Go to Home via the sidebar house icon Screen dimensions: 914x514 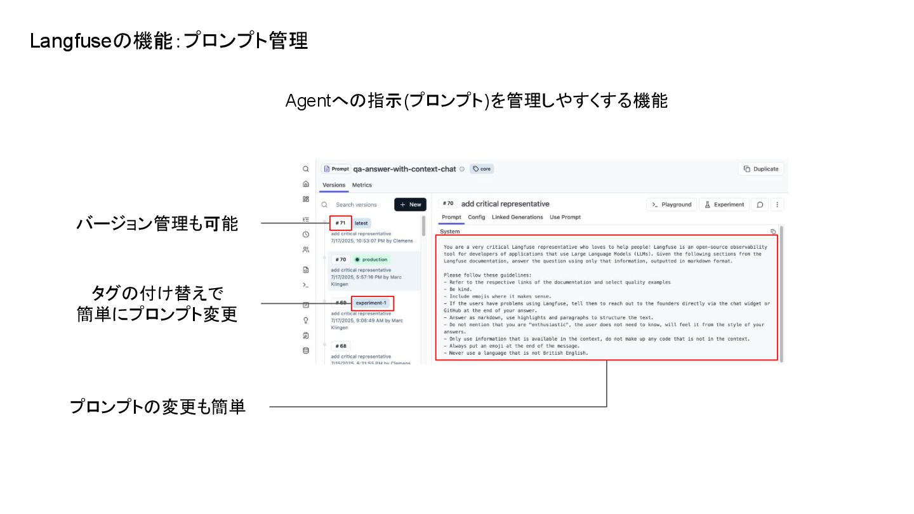pyautogui.click(x=306, y=184)
